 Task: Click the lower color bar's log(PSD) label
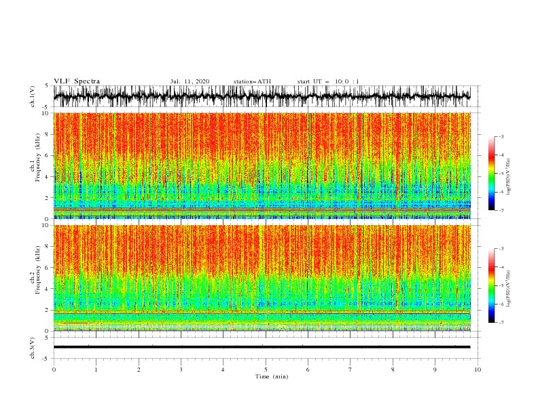pos(508,288)
